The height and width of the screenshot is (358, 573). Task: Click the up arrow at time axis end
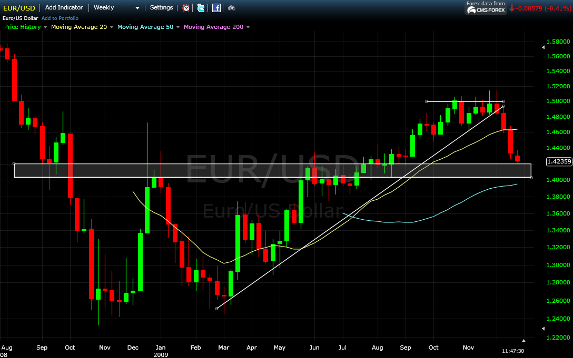[x=523, y=341]
